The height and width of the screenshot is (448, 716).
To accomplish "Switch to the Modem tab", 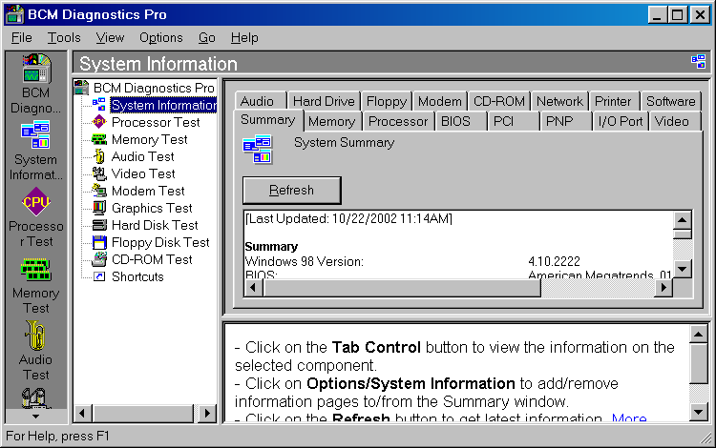I will (440, 101).
